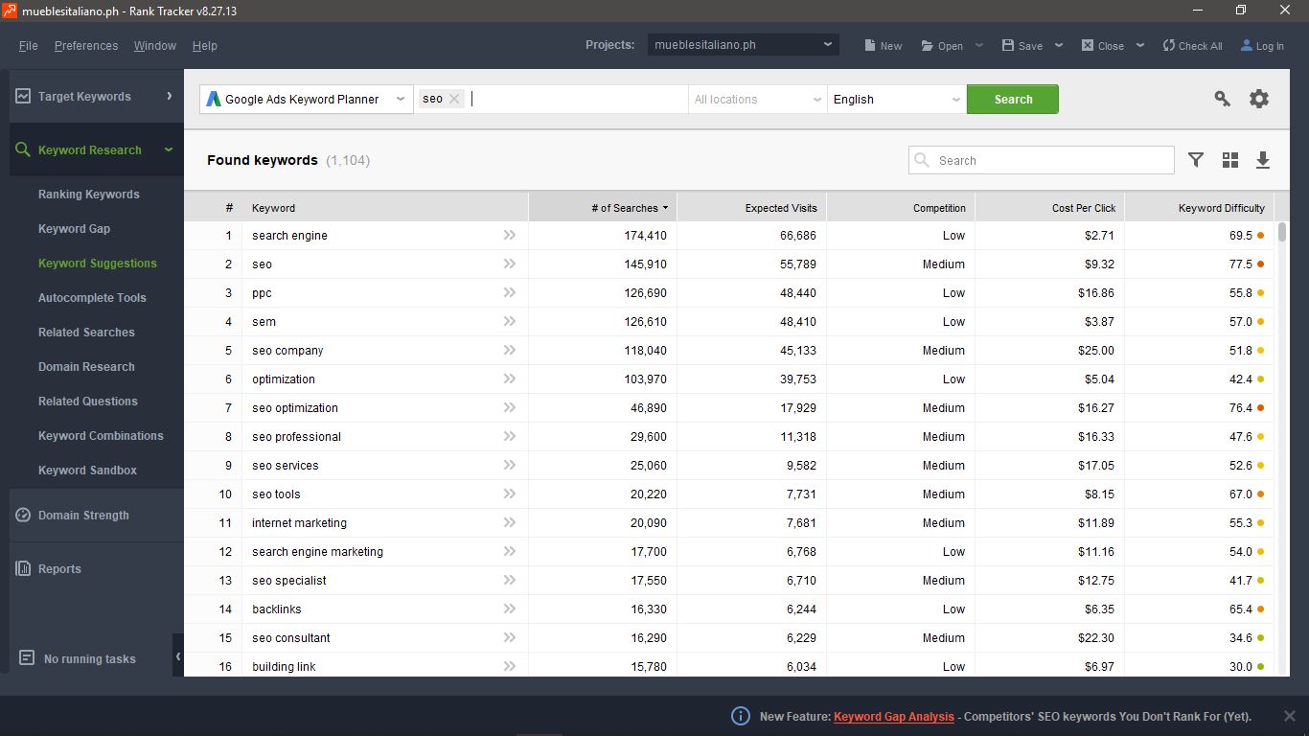The height and width of the screenshot is (736, 1309).
Task: Open Domain Strength in sidebar
Action: coord(83,516)
